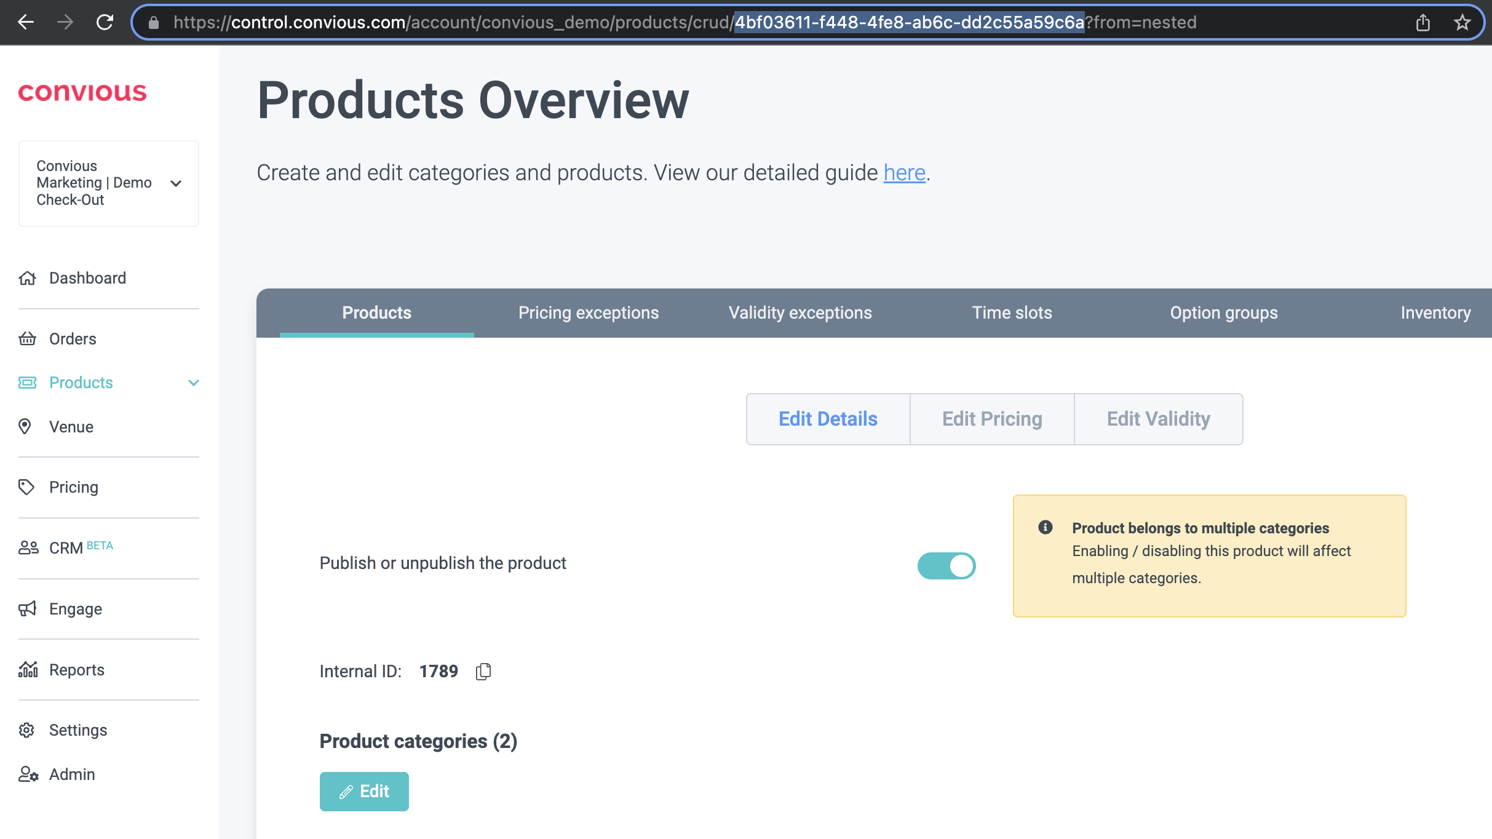The image size is (1492, 839).
Task: Expand the Products sidebar menu chevron
Action: pos(194,383)
